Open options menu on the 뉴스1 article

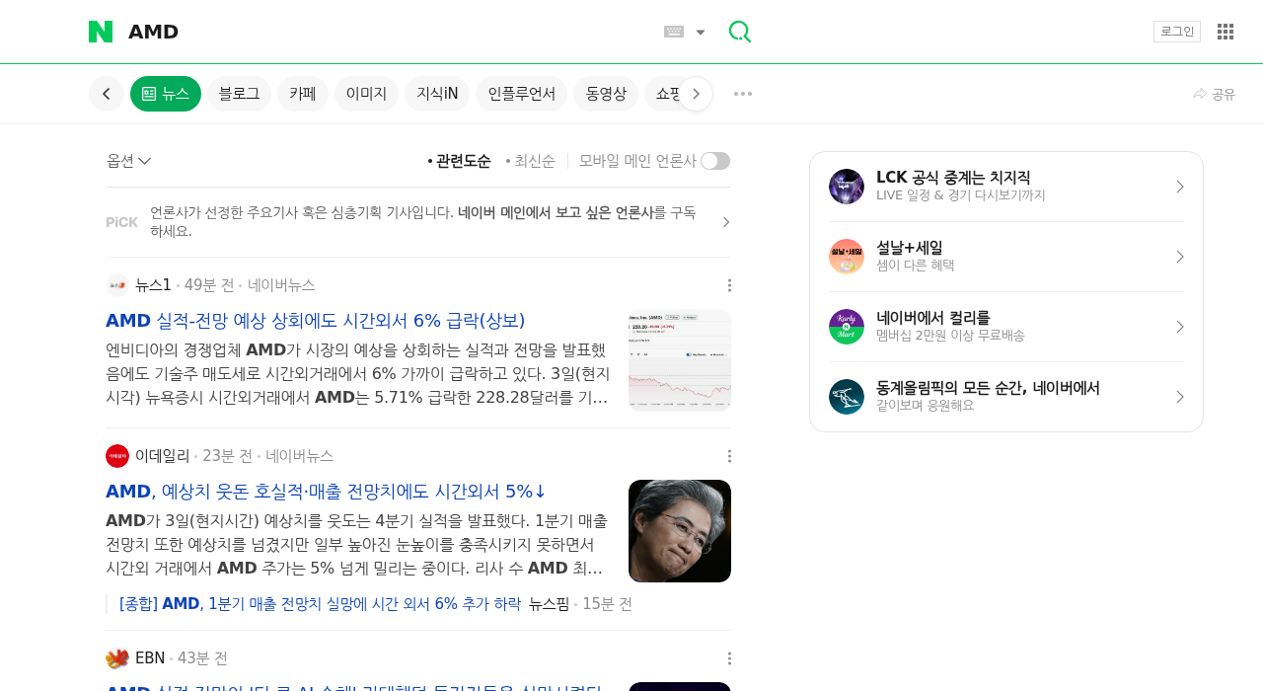[728, 284]
